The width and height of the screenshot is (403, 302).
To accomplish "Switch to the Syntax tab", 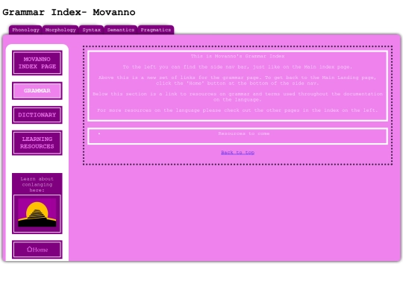I will 92,30.
